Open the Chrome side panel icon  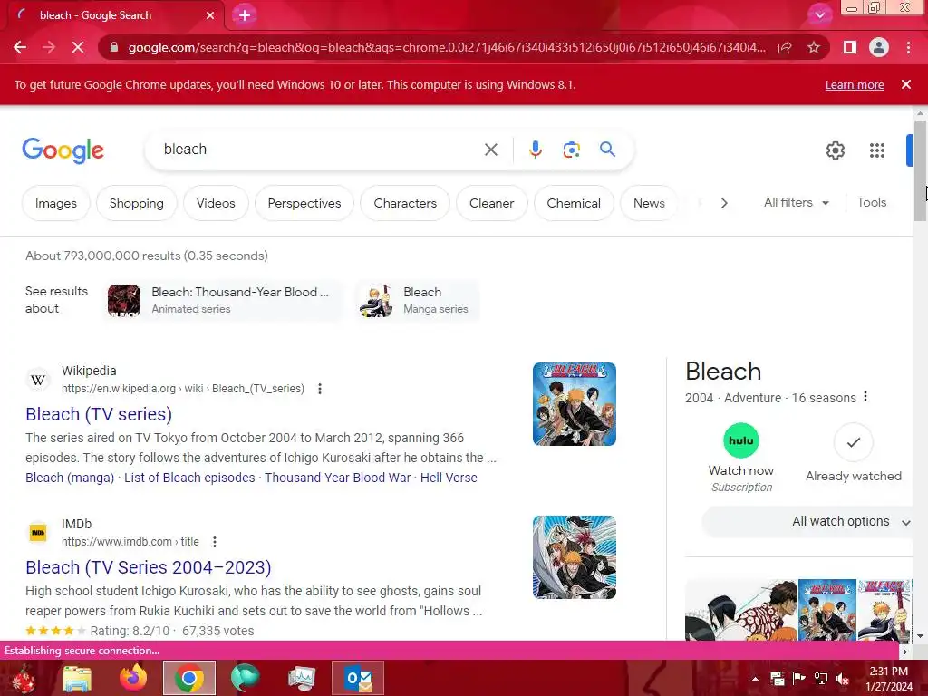pyautogui.click(x=850, y=47)
